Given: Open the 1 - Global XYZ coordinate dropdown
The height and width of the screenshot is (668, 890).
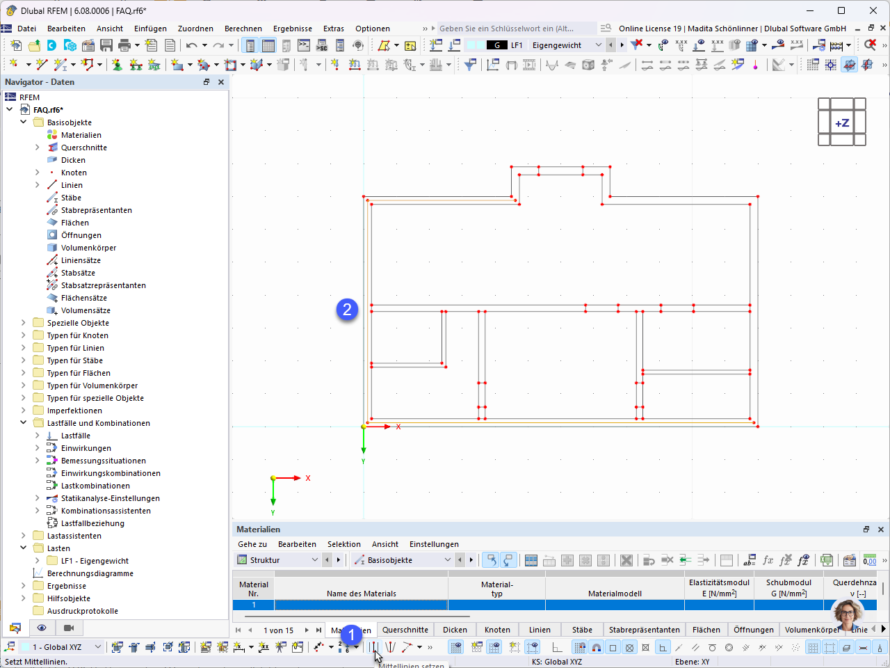Looking at the screenshot, I should tap(97, 647).
